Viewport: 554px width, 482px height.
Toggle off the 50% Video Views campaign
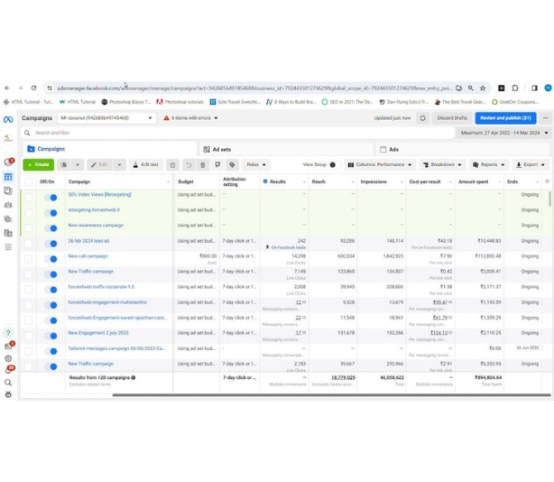(x=51, y=196)
